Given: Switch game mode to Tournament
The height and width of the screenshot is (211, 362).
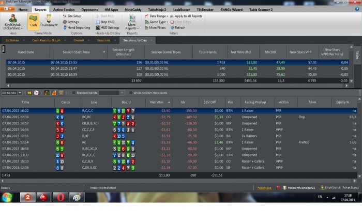Looking at the screenshot, I should click(49, 22).
